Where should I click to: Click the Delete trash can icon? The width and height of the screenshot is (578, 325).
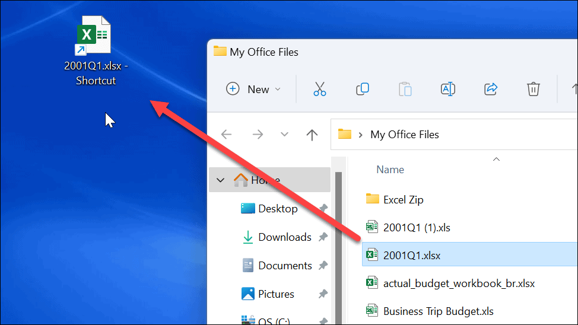tap(533, 90)
